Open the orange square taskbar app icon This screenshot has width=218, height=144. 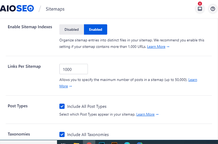coord(114,142)
